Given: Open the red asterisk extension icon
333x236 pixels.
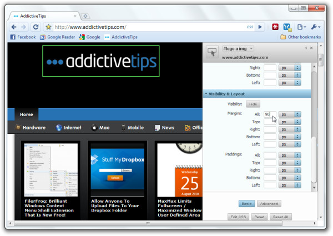Looking at the screenshot, I should tap(275, 27).
